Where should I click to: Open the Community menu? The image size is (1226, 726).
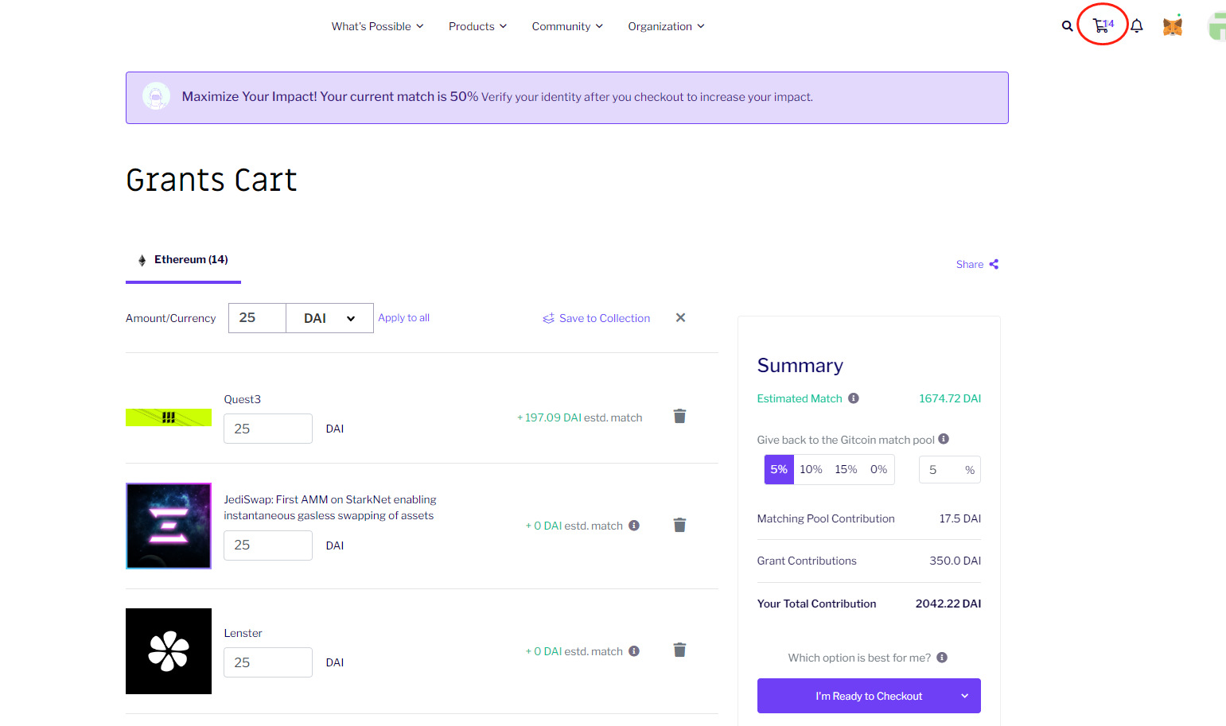point(567,26)
